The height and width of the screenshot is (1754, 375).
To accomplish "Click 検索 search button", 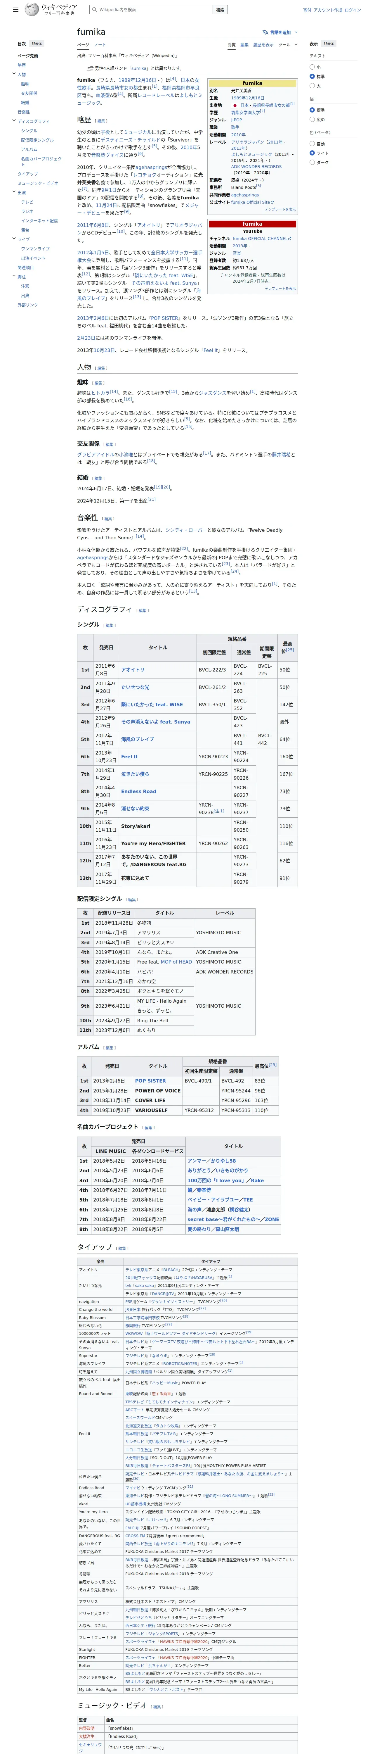I will coord(220,10).
